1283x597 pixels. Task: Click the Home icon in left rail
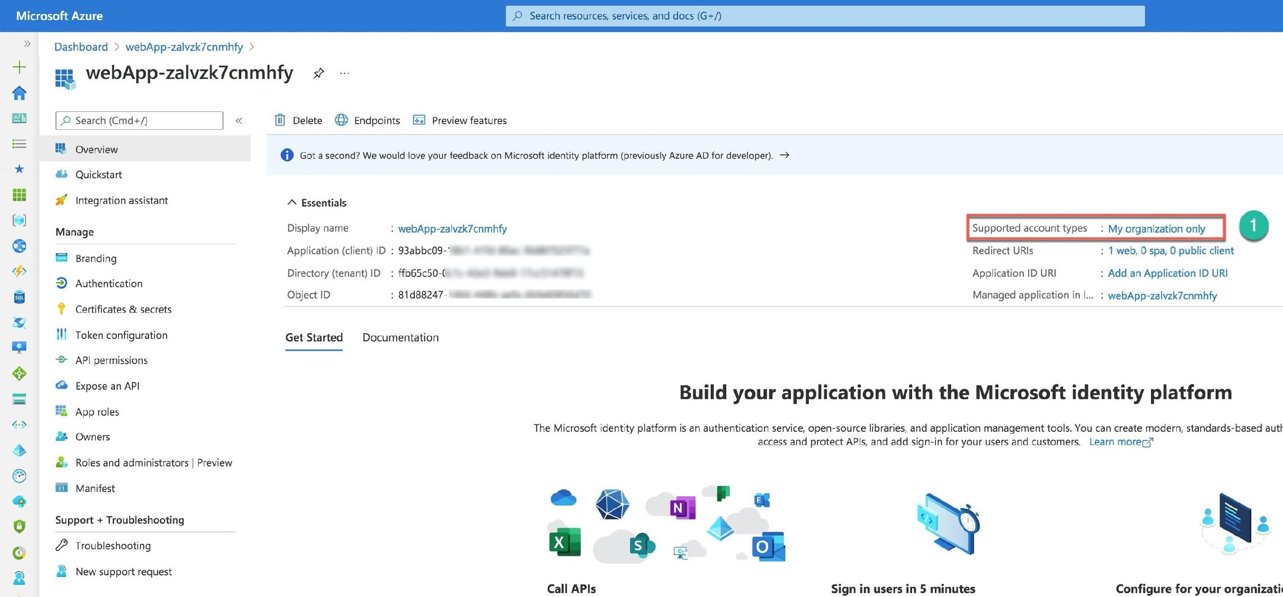tap(19, 93)
